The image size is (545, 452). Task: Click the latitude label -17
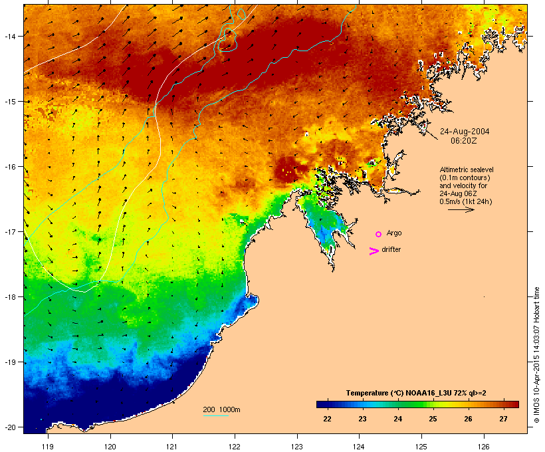9,232
